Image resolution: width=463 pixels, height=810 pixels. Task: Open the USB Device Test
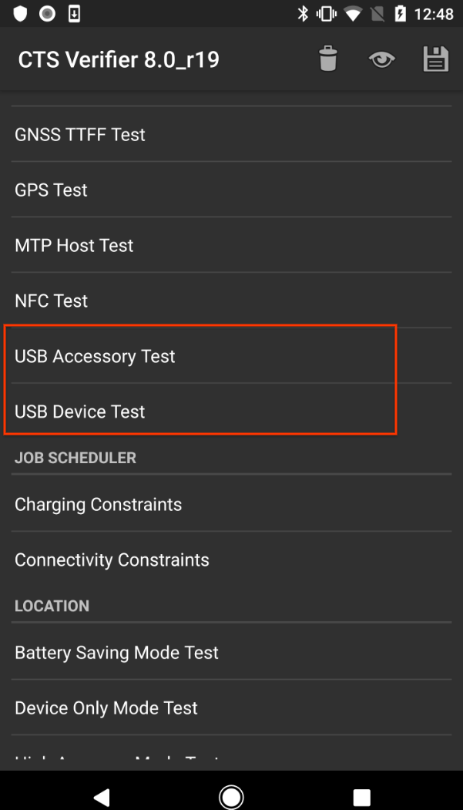79,412
